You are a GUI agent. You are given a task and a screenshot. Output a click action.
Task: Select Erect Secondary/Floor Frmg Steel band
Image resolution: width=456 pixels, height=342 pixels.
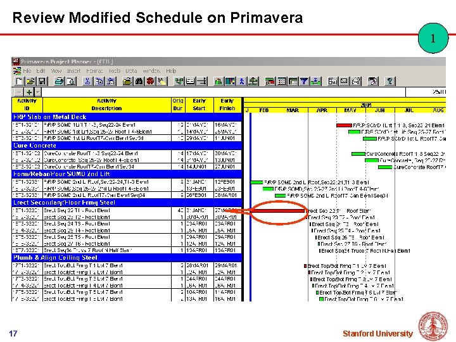point(127,203)
